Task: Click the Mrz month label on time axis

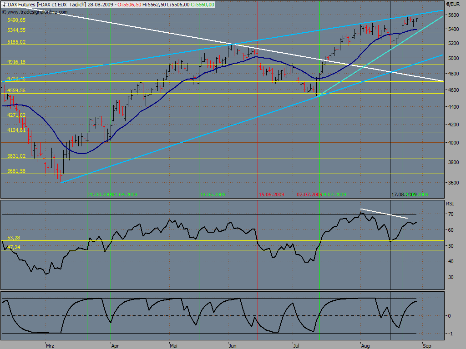Action: tap(50, 346)
